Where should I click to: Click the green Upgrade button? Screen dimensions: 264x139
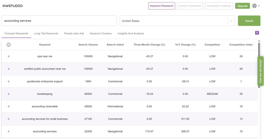242,6
